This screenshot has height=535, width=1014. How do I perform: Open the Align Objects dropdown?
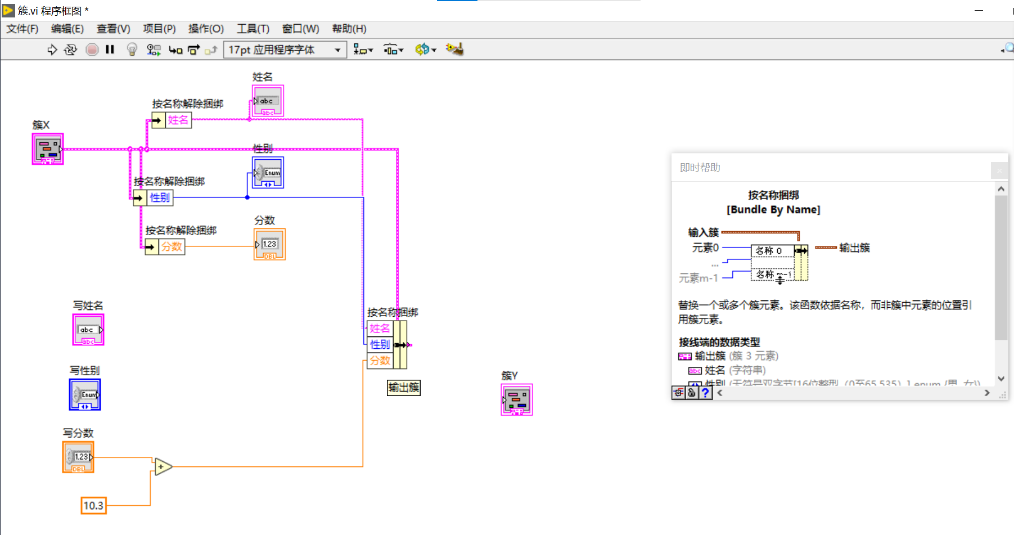363,50
